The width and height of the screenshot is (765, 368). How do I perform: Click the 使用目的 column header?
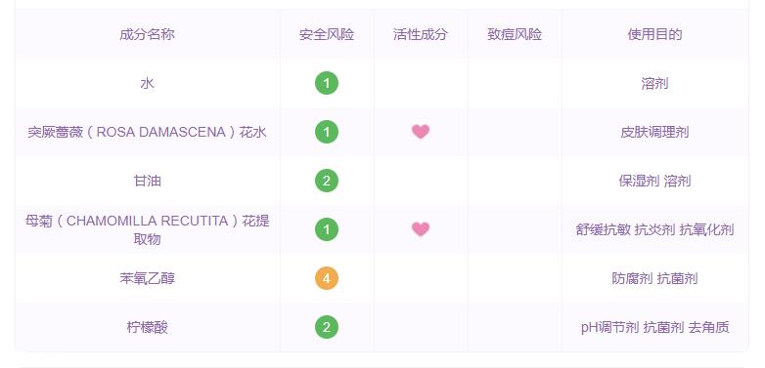tap(654, 34)
